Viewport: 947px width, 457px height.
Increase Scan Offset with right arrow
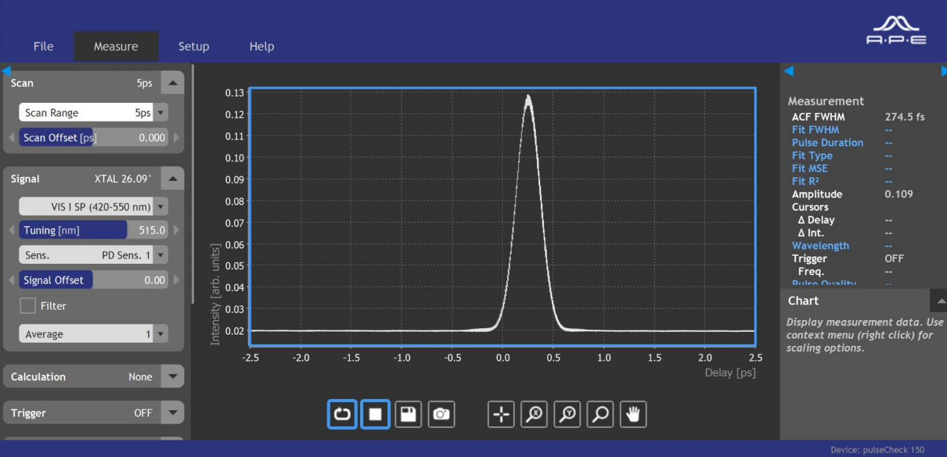(176, 138)
